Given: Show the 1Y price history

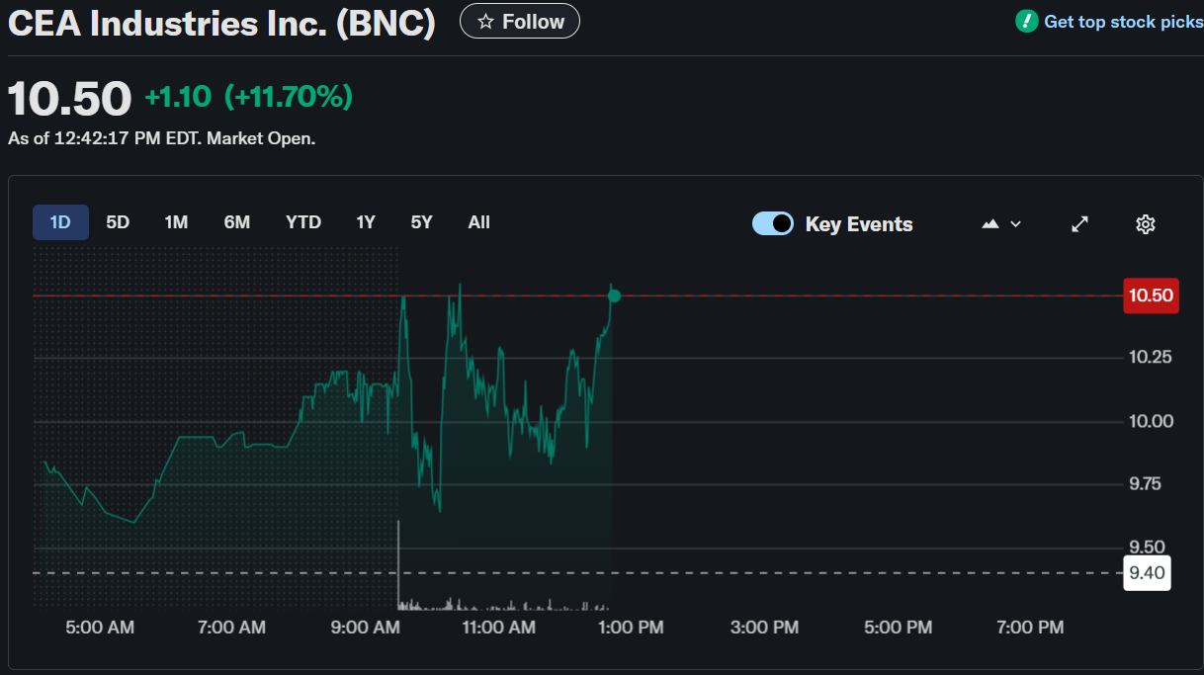Looking at the screenshot, I should [366, 222].
